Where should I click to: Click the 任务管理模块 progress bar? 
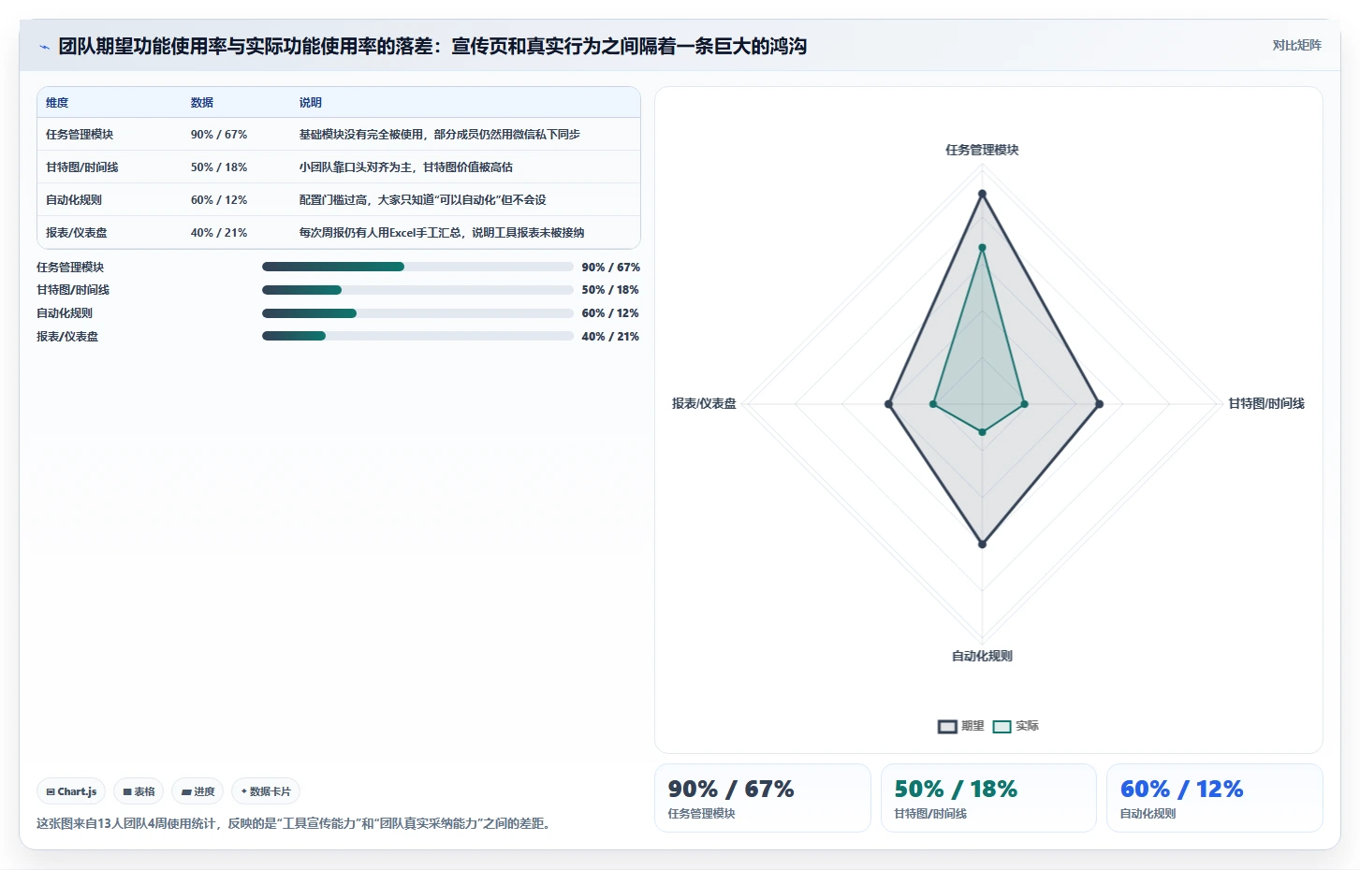coord(417,267)
